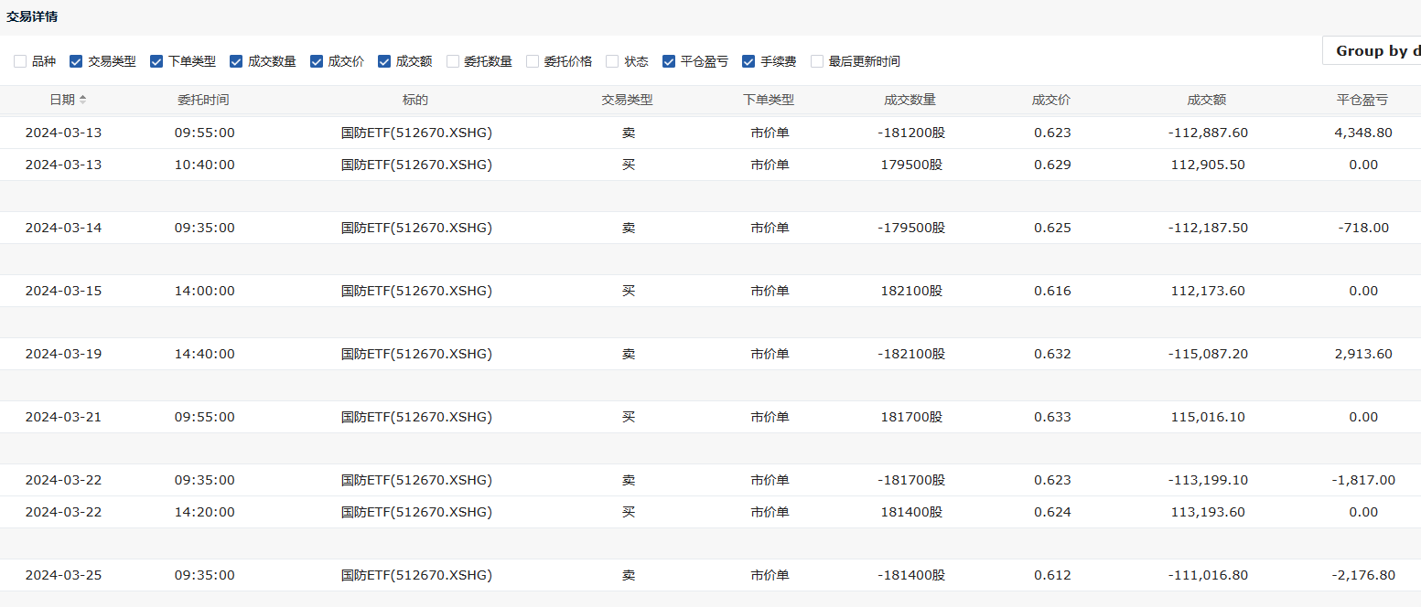Click the -1,817.00 loss cell

coord(1363,480)
